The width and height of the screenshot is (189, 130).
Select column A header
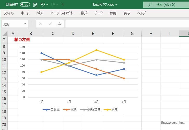tap(13, 34)
